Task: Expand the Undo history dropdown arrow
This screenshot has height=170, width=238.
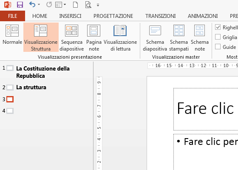Action: click(39, 5)
